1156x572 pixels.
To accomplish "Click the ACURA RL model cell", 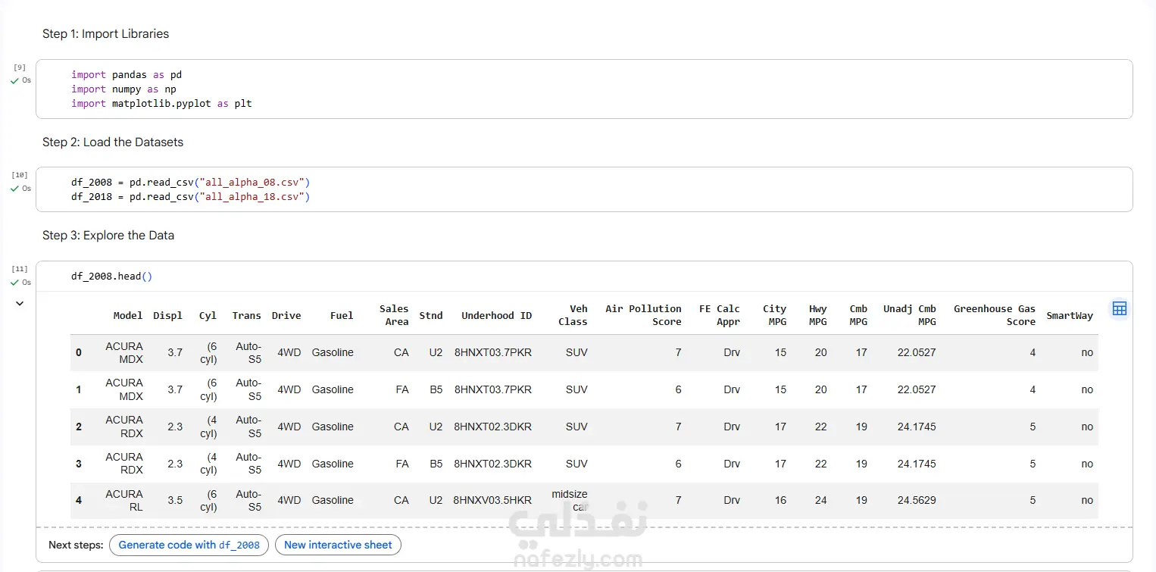I will click(124, 501).
